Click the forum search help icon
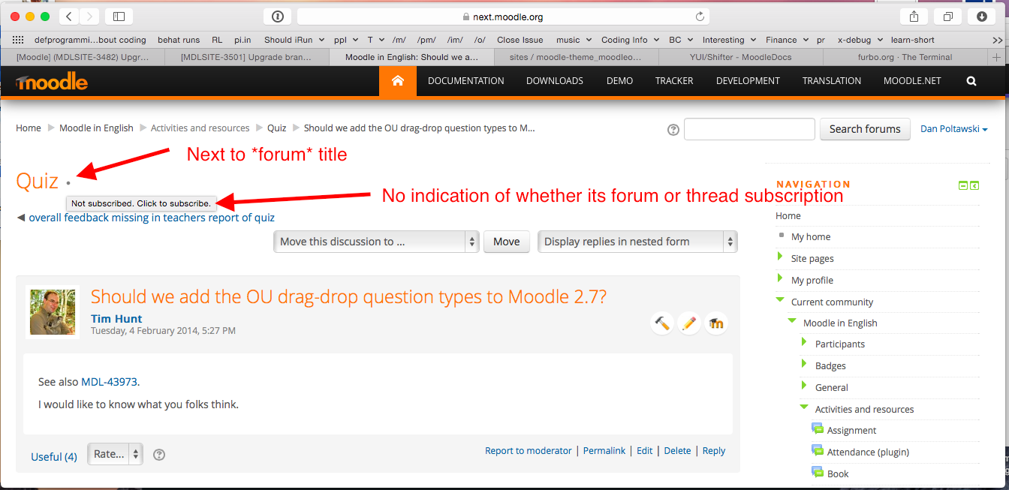The width and height of the screenshot is (1009, 490). click(673, 130)
